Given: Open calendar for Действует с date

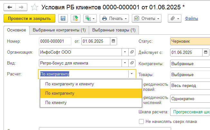Looking at the screenshot, I should click(206, 52).
